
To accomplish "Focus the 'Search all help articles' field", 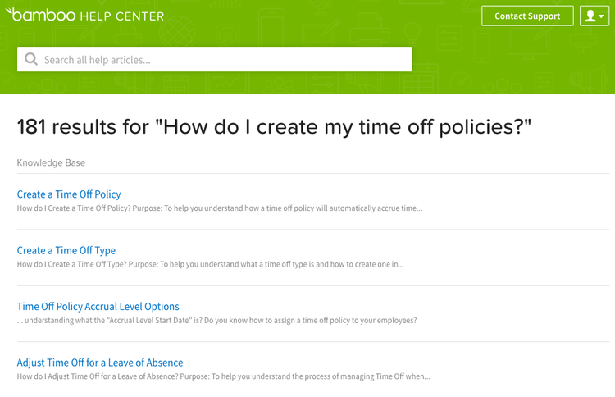I will pyautogui.click(x=215, y=59).
